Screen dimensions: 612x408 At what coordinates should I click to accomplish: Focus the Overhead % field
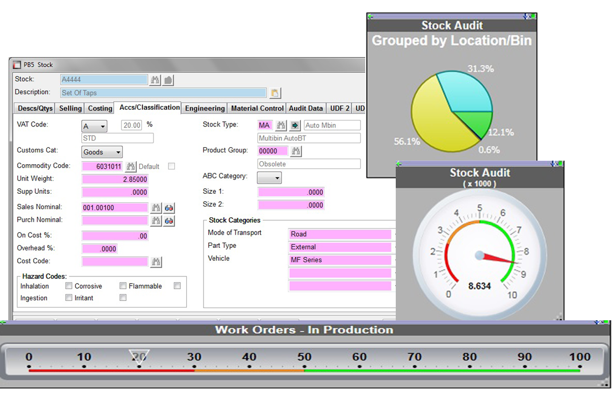[x=100, y=249]
